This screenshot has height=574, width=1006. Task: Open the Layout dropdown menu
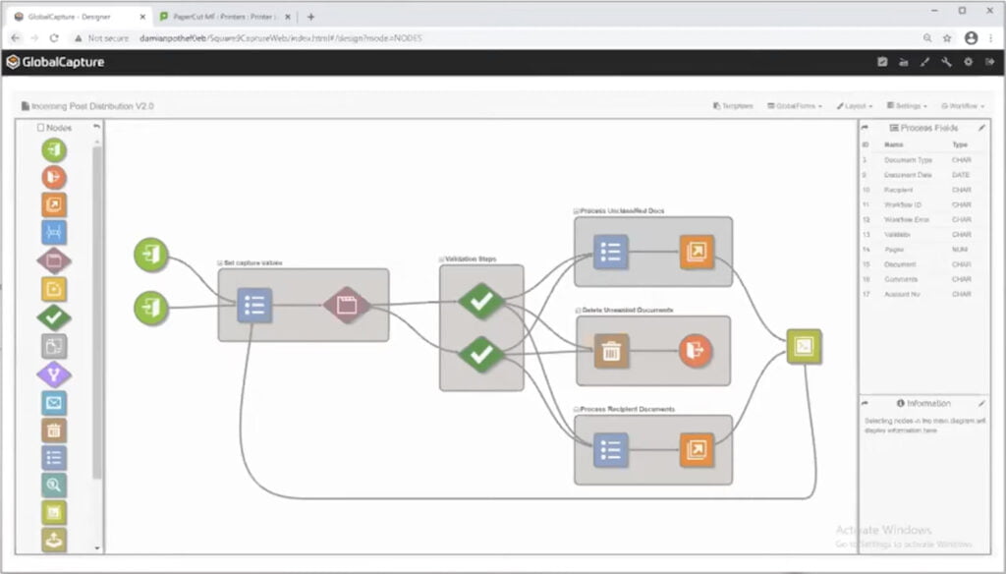855,106
